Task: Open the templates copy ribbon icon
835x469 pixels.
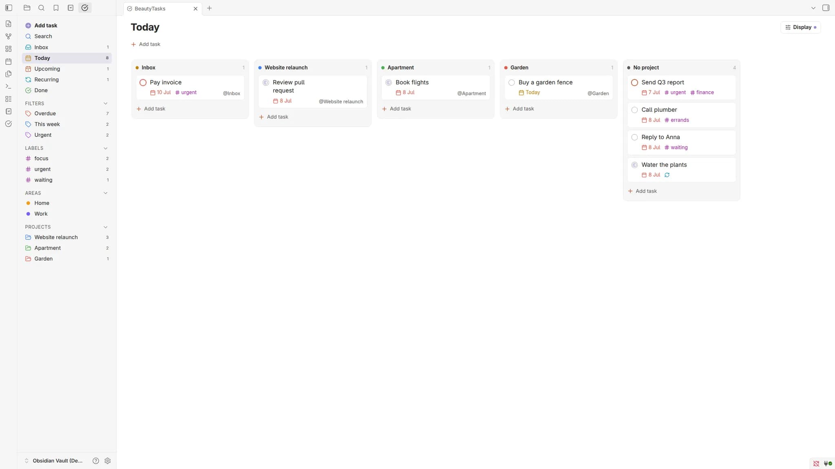Action: tap(8, 74)
